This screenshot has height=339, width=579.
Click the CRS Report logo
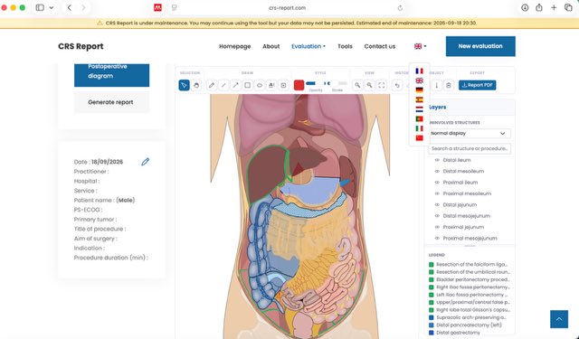click(81, 46)
